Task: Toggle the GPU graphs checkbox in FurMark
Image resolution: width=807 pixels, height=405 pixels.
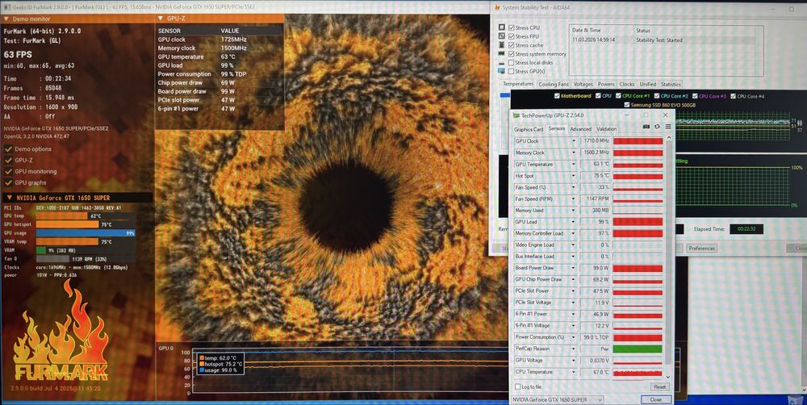Action: point(9,182)
